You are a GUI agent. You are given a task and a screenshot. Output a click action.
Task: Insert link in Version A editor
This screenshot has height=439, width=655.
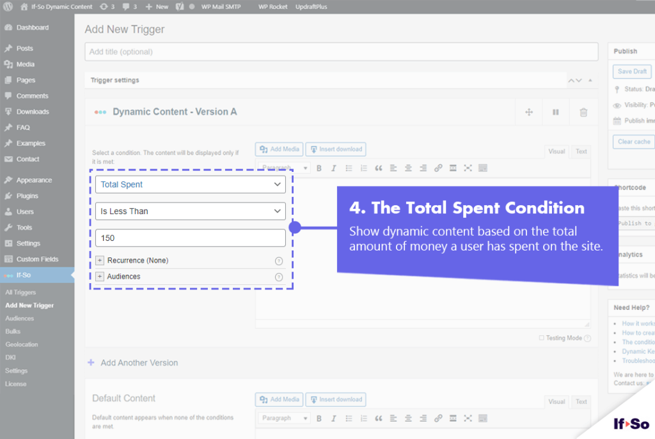(x=438, y=168)
